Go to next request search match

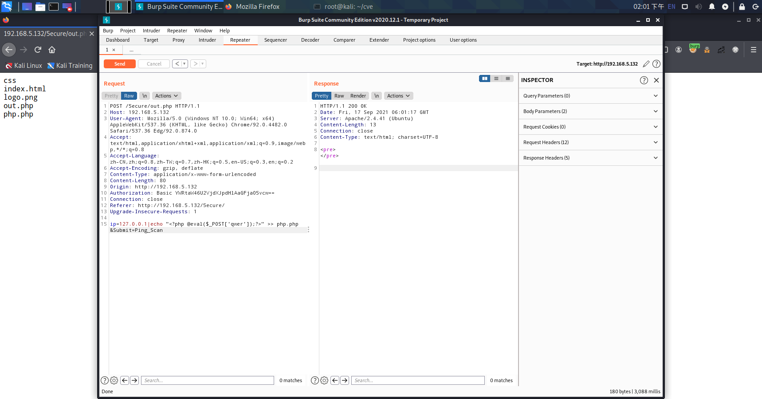(134, 380)
